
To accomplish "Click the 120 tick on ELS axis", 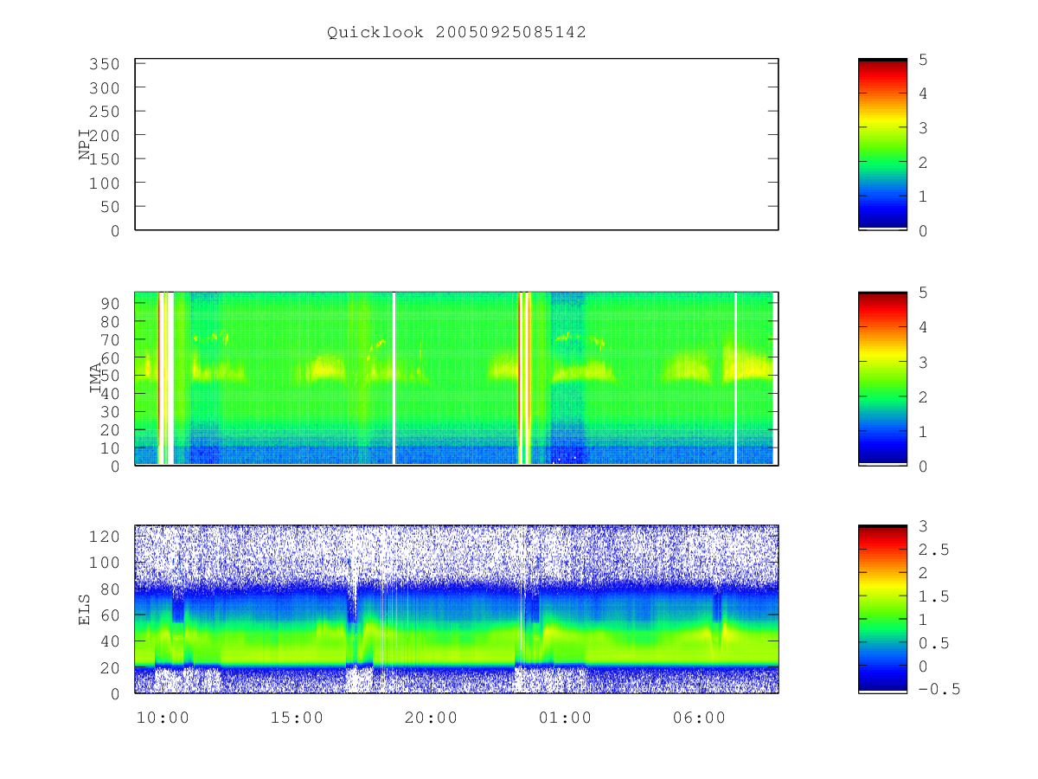I will 104,537.
